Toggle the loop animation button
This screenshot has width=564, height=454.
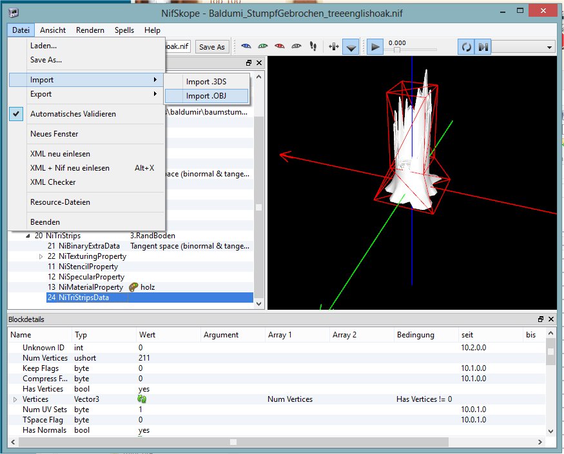click(465, 47)
